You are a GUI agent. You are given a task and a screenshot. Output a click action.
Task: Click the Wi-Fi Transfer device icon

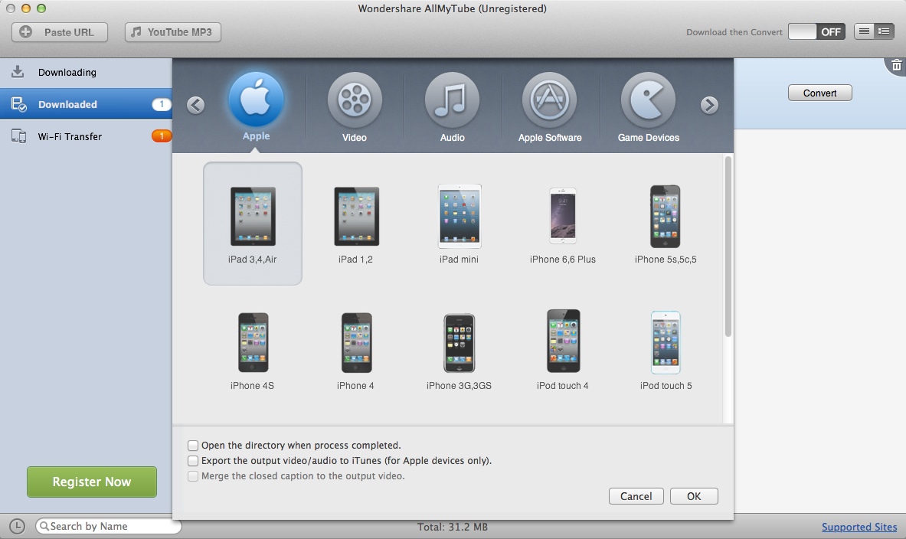pos(18,136)
